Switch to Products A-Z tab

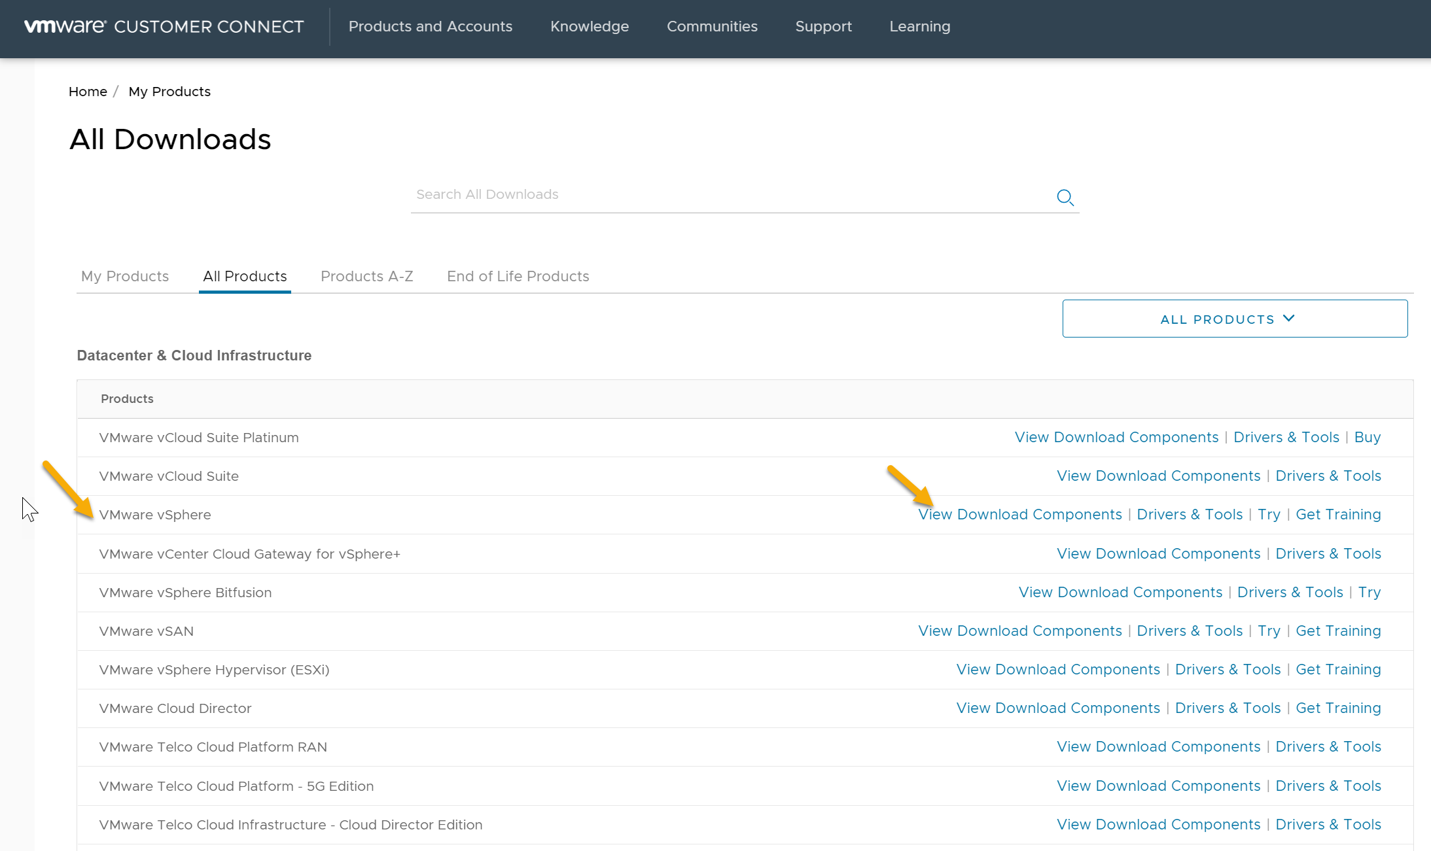(366, 276)
